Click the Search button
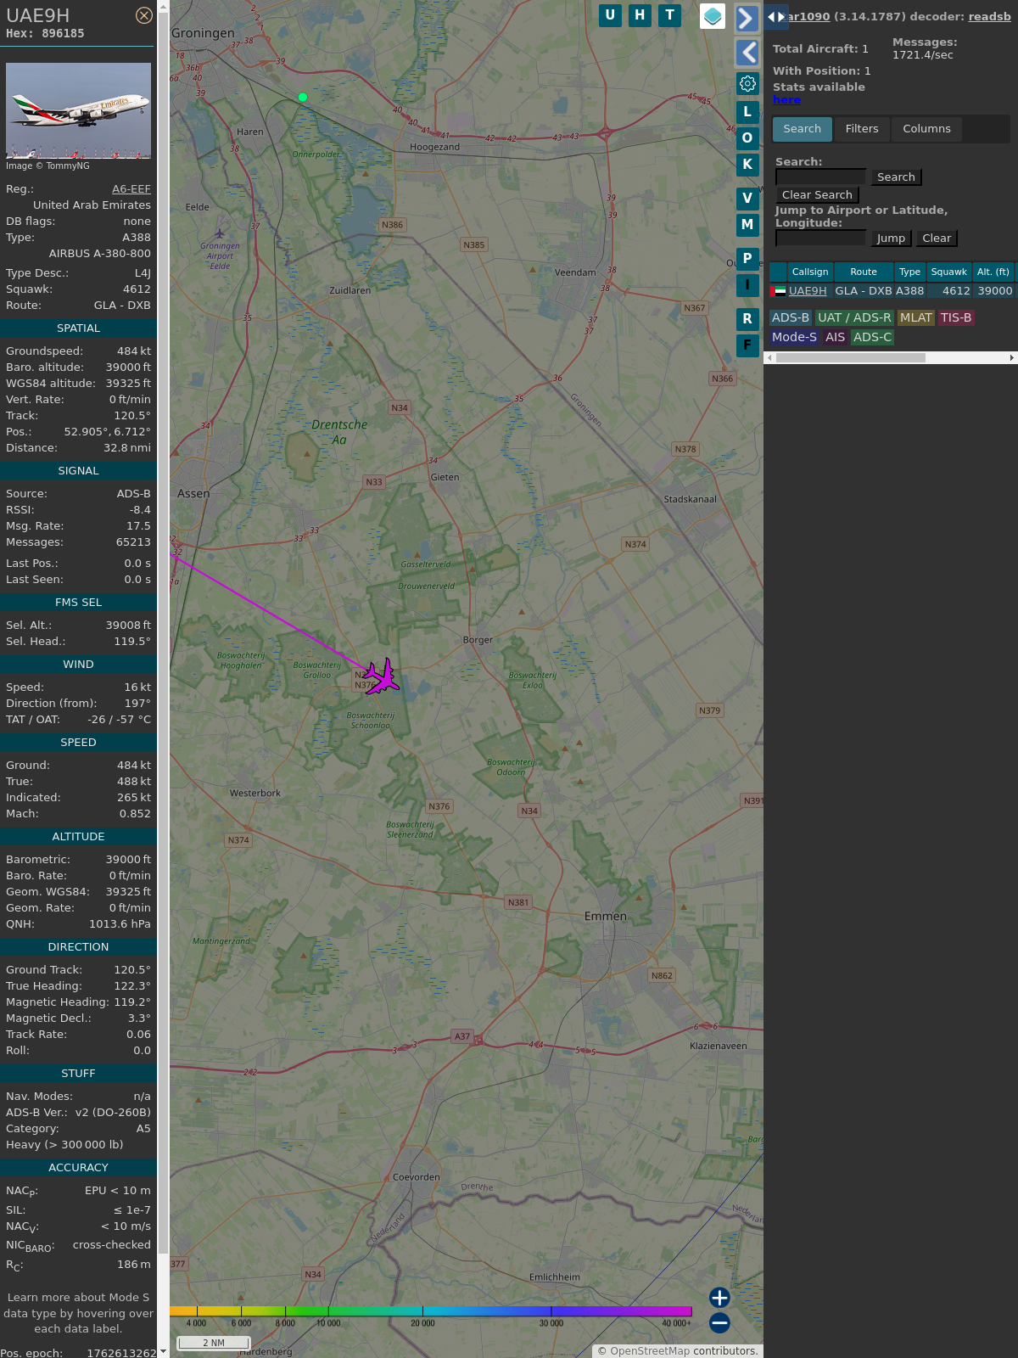 (896, 177)
